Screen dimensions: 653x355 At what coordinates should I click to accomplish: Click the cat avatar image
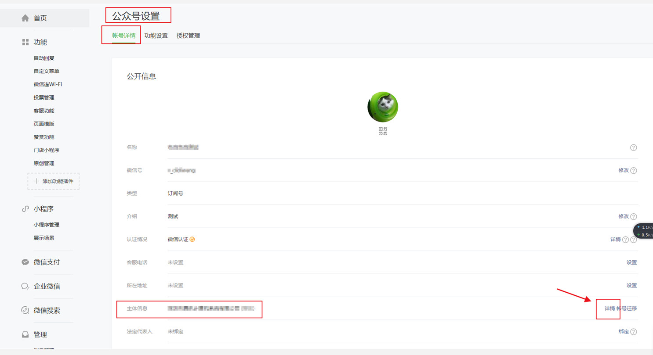383,107
